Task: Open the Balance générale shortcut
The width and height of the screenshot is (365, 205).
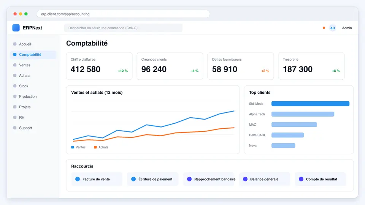Action: 265,179
